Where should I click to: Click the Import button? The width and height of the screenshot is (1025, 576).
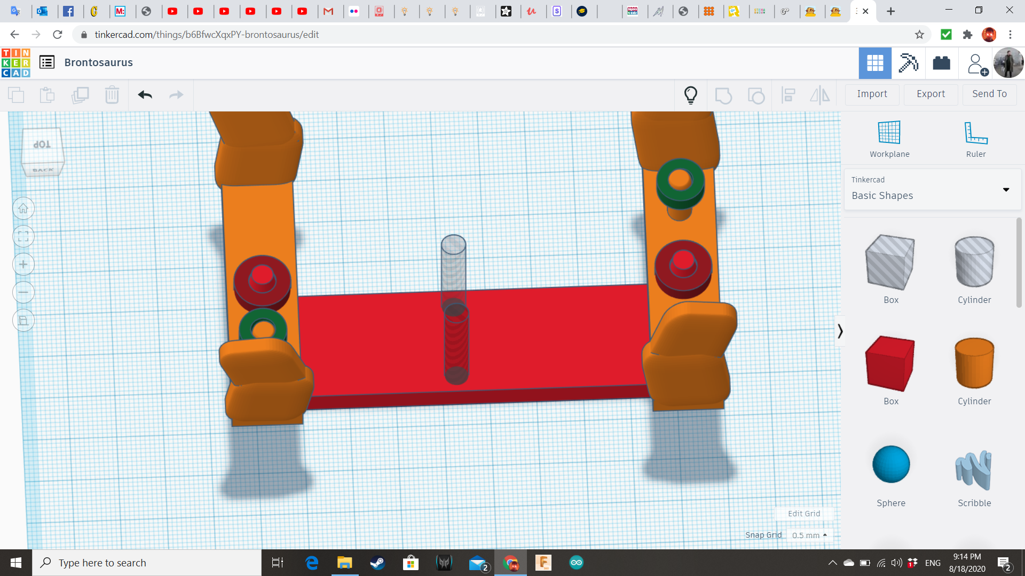[x=872, y=94]
